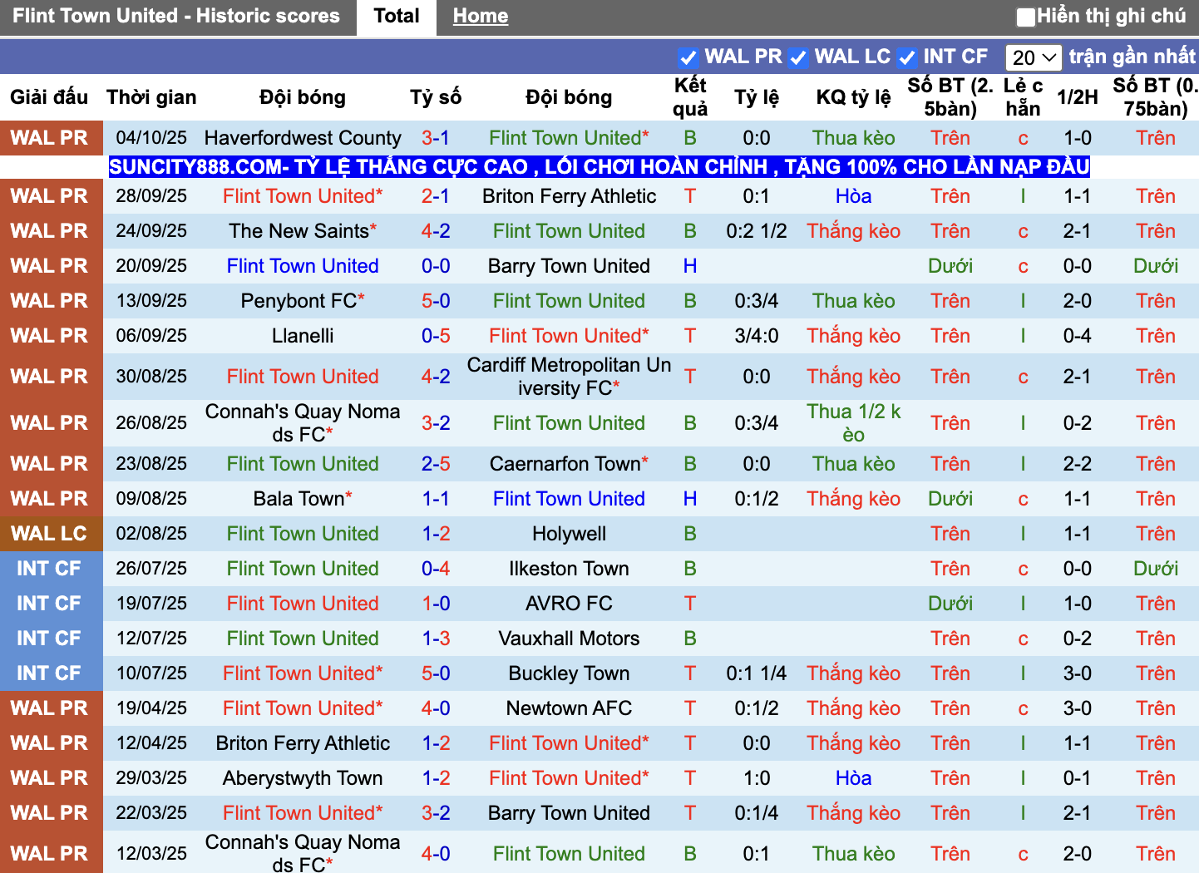The width and height of the screenshot is (1199, 873).
Task: Open the 20 recent matches dropdown
Action: pyautogui.click(x=1034, y=57)
